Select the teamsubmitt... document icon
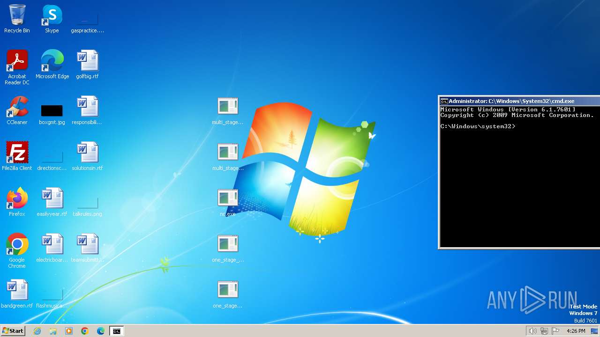This screenshot has width=600, height=337. coord(87,248)
